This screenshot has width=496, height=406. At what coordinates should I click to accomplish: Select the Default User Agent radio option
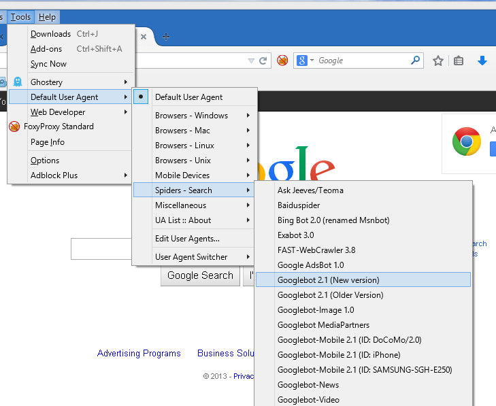[x=141, y=97]
